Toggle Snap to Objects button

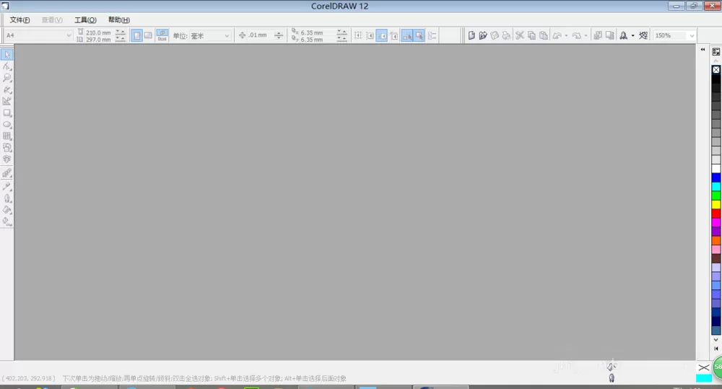tap(382, 35)
